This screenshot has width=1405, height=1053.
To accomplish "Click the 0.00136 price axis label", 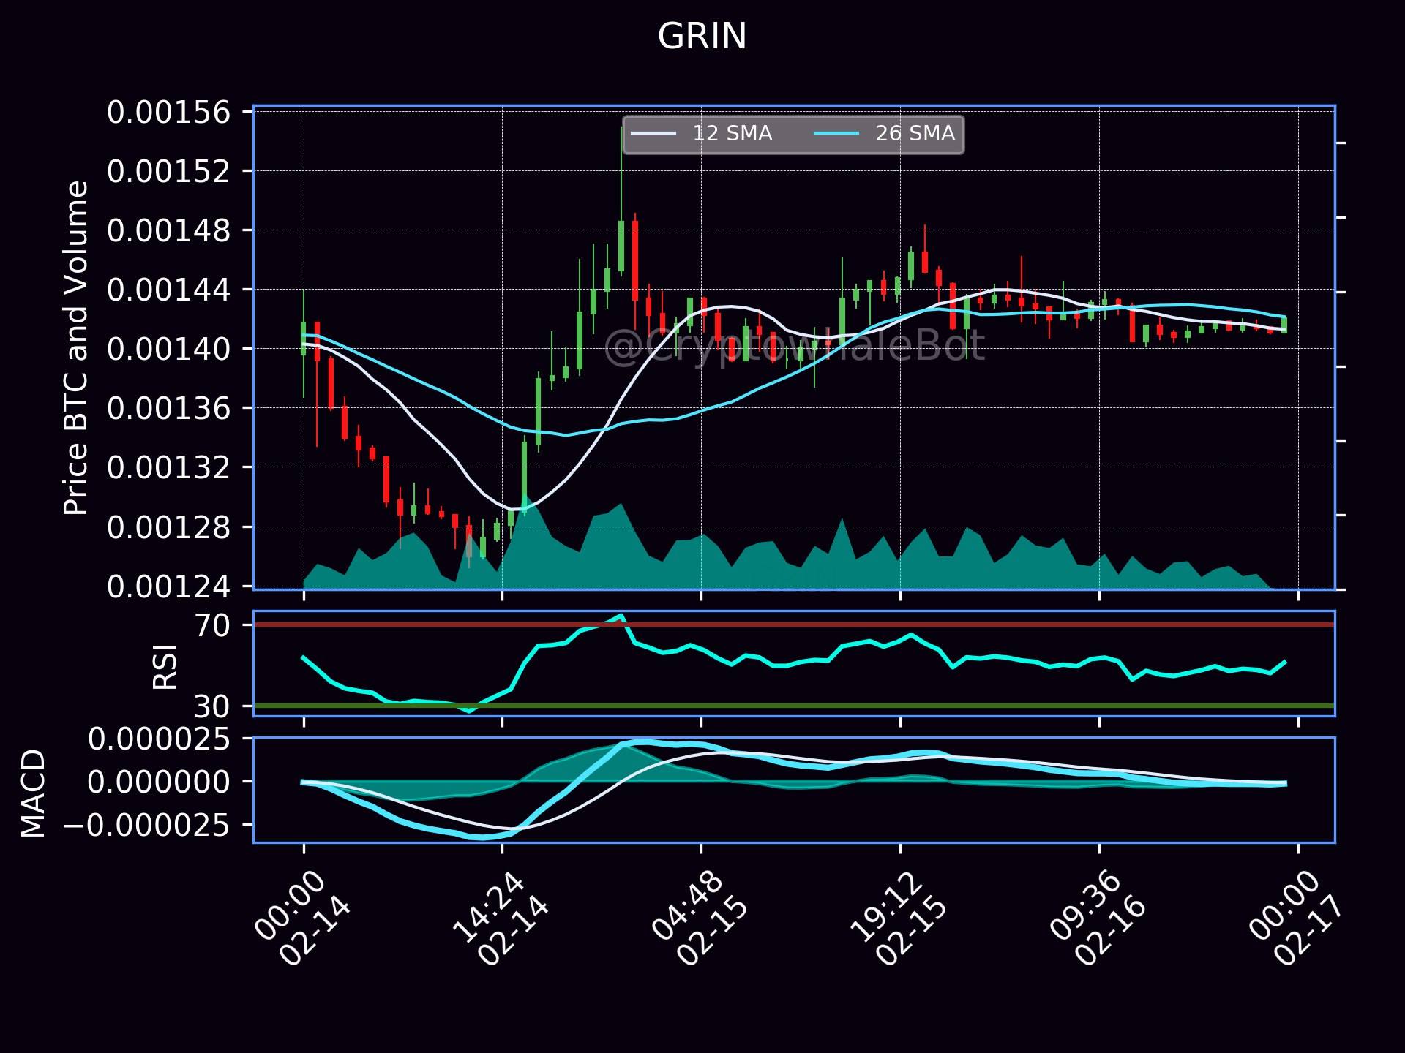I will [x=168, y=408].
